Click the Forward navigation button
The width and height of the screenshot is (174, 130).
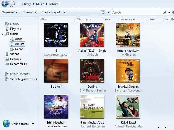click(12, 4)
